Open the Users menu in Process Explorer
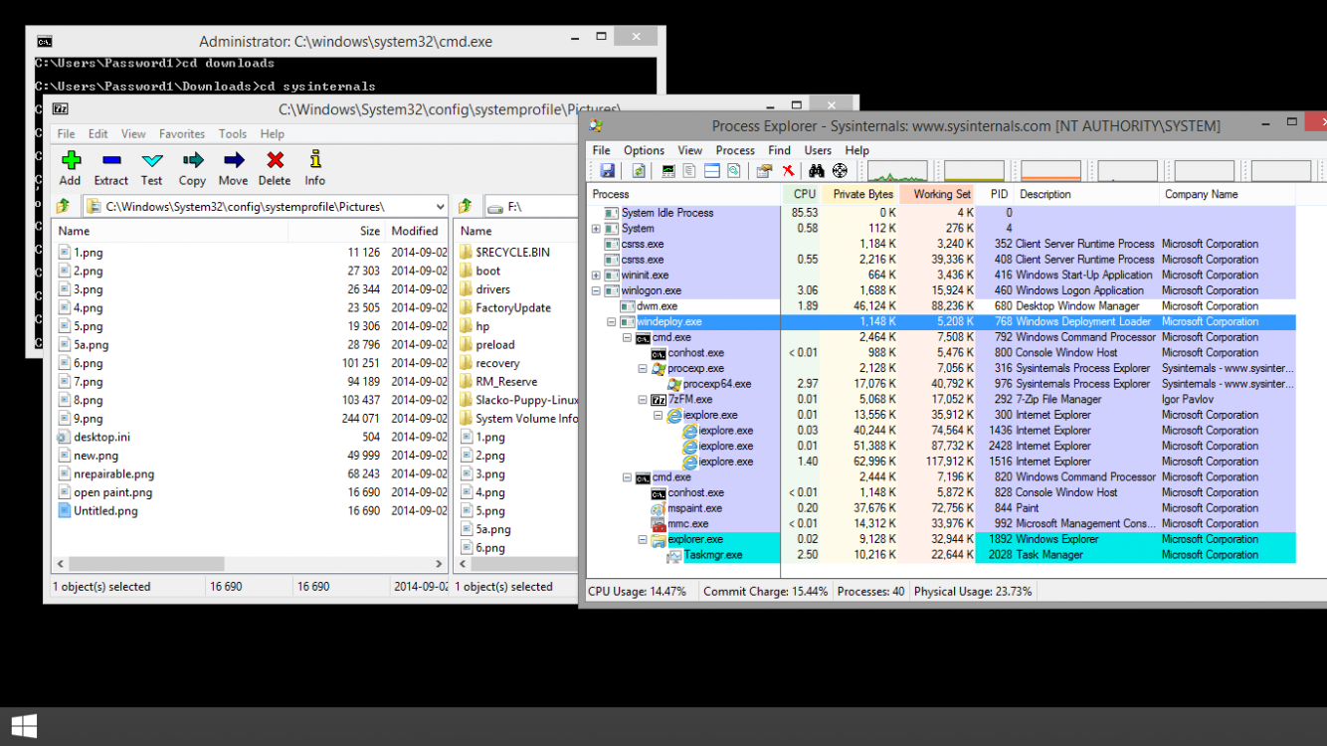 point(818,150)
